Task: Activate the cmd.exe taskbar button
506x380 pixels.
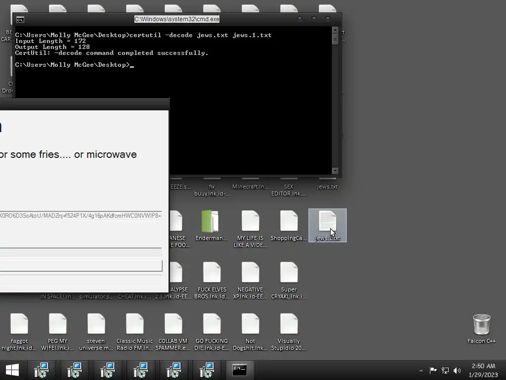Action: 240,370
